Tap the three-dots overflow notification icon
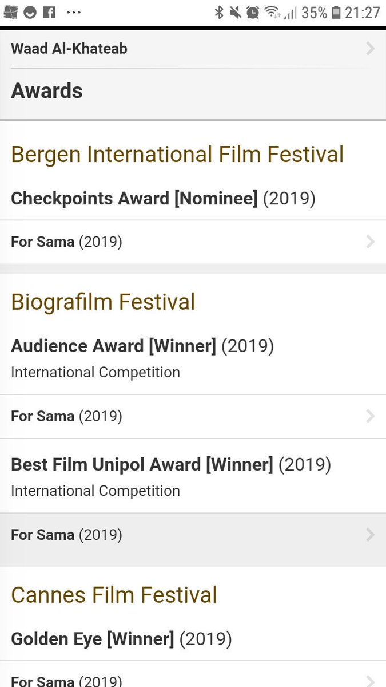386x687 pixels. pos(74,12)
